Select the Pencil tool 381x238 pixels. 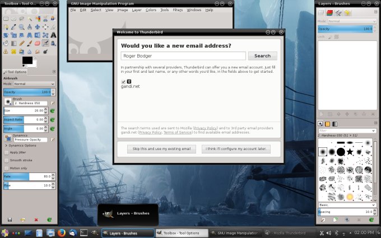(22, 43)
